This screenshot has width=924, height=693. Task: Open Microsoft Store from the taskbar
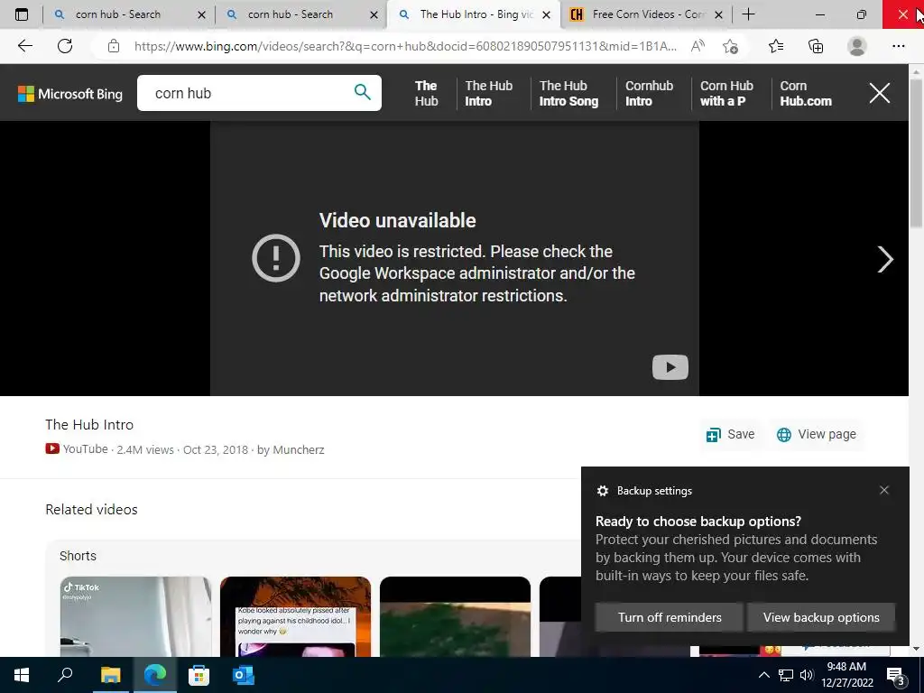pyautogui.click(x=199, y=675)
